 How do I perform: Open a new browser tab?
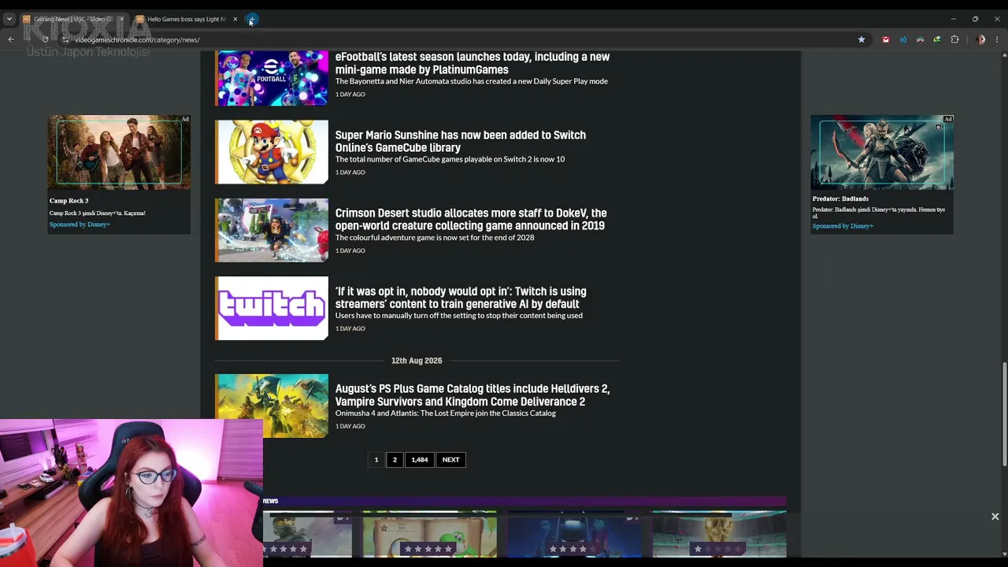[x=251, y=19]
